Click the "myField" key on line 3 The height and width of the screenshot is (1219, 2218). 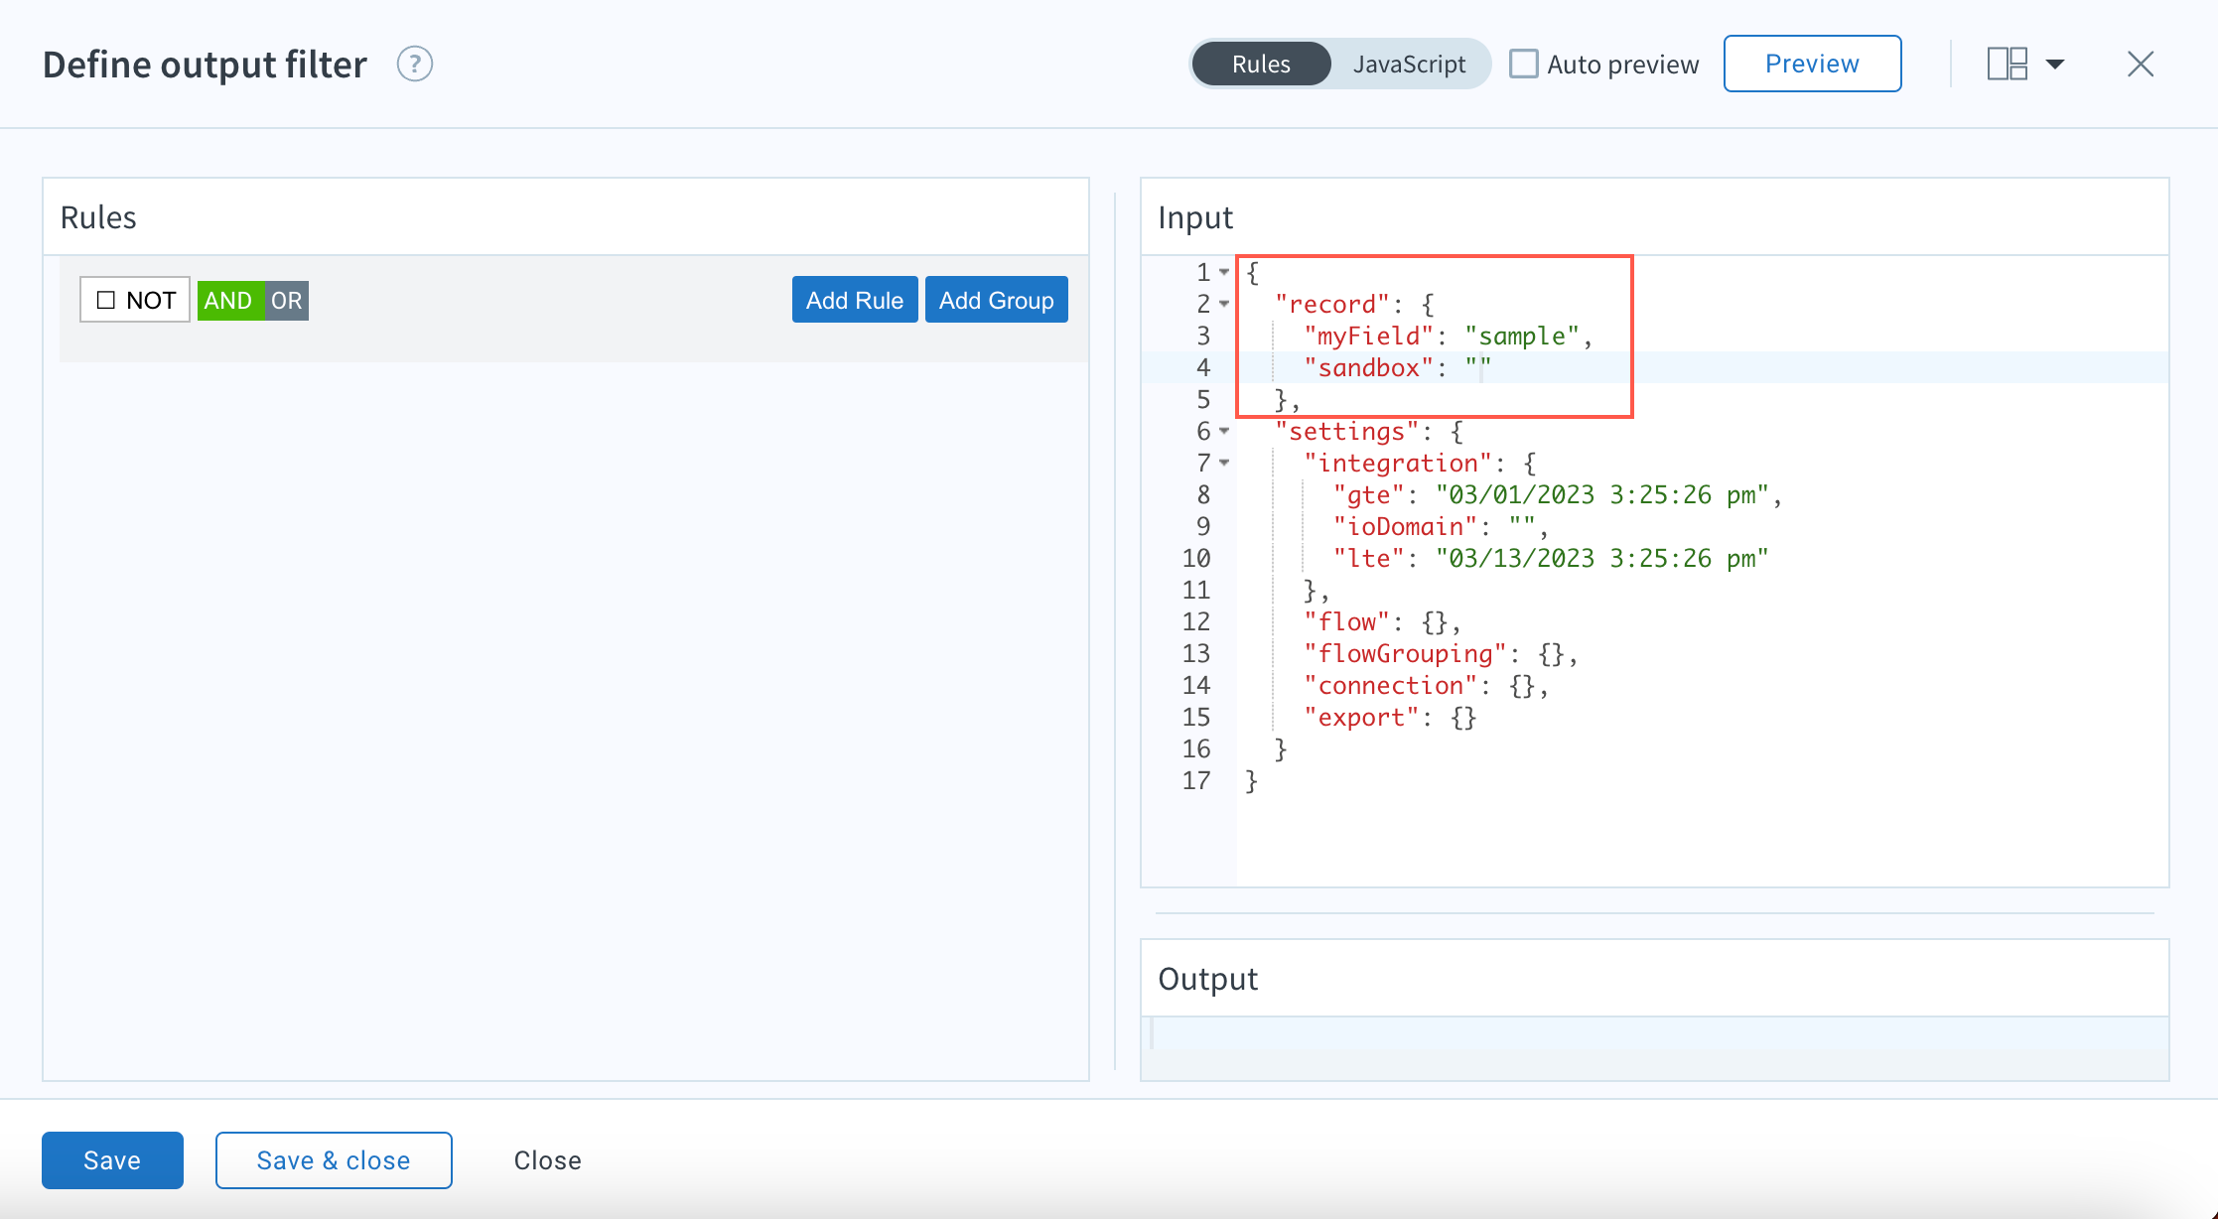1368,336
